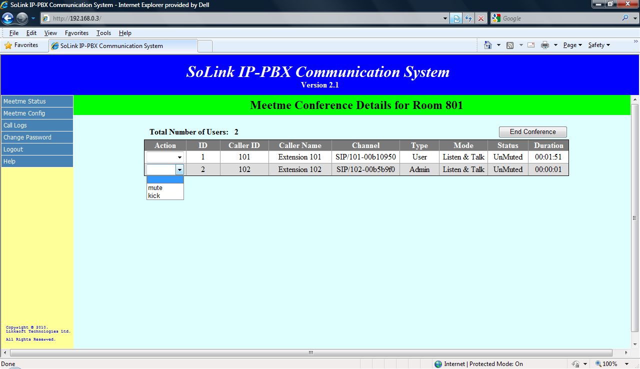This screenshot has width=640, height=369.
Task: Click Caller Name cell Extension 102
Action: click(x=300, y=169)
